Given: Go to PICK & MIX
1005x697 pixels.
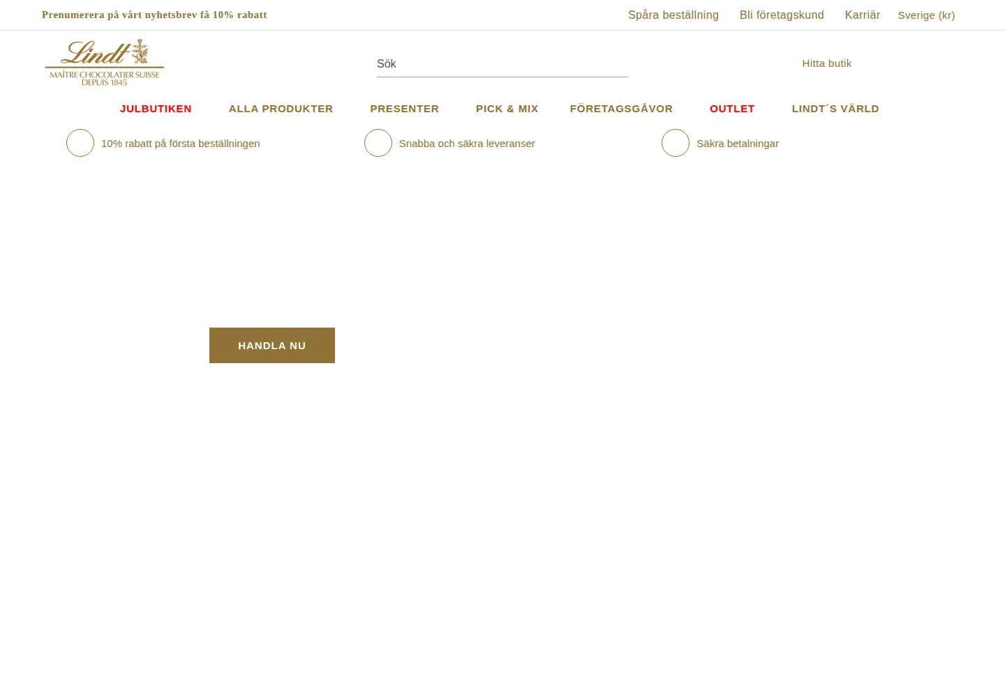Looking at the screenshot, I should 507,109.
